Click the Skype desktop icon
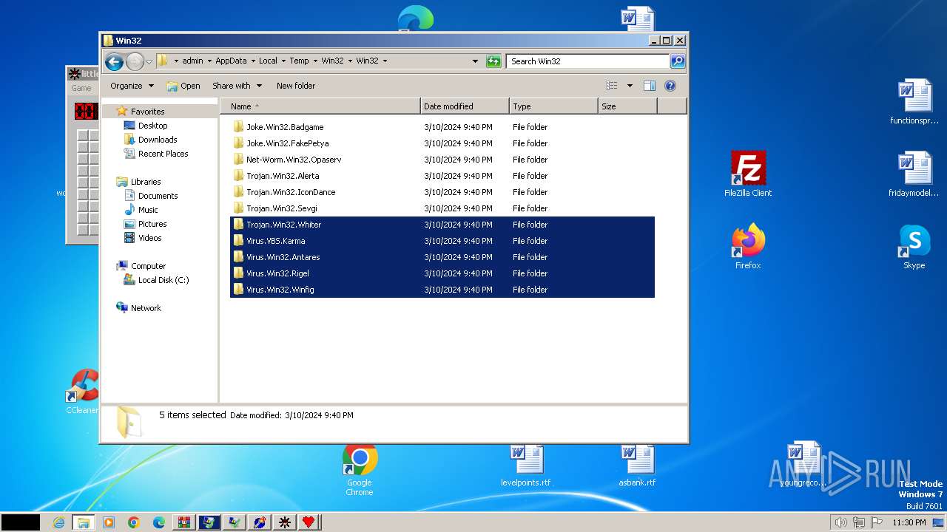The image size is (947, 532). tap(914, 246)
